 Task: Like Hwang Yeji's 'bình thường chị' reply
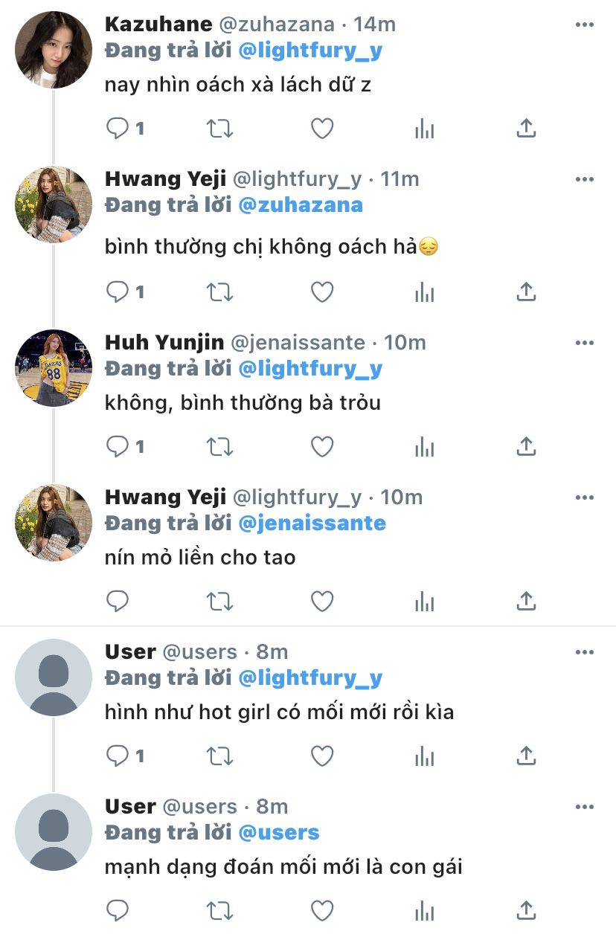click(x=321, y=292)
